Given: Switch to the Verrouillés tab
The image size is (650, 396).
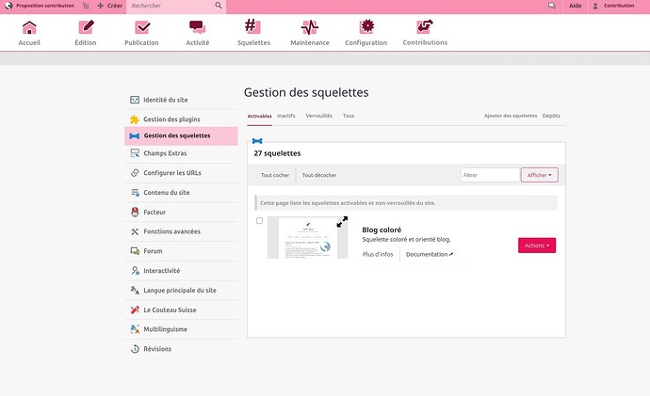Looking at the screenshot, I should (318, 116).
